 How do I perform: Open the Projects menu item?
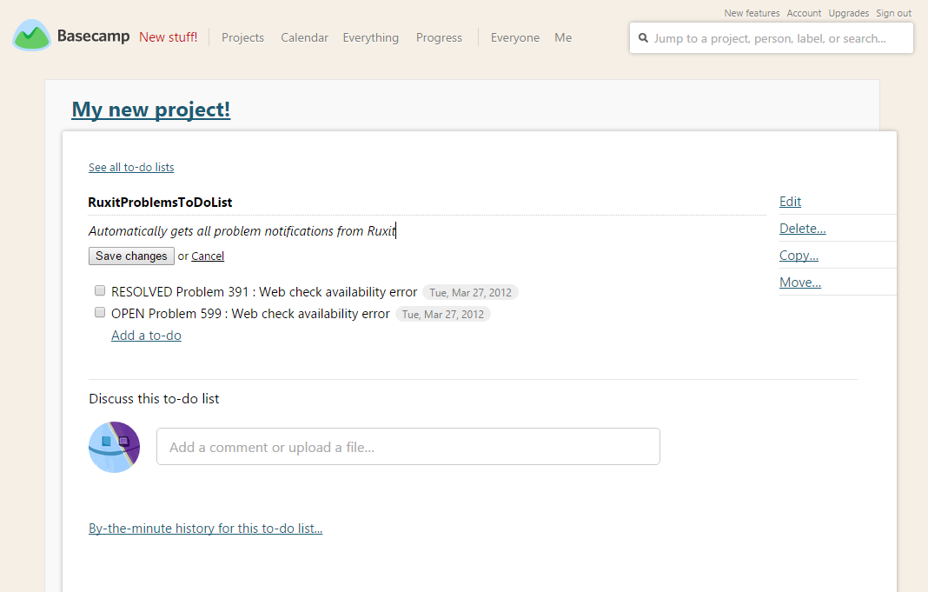tap(242, 37)
